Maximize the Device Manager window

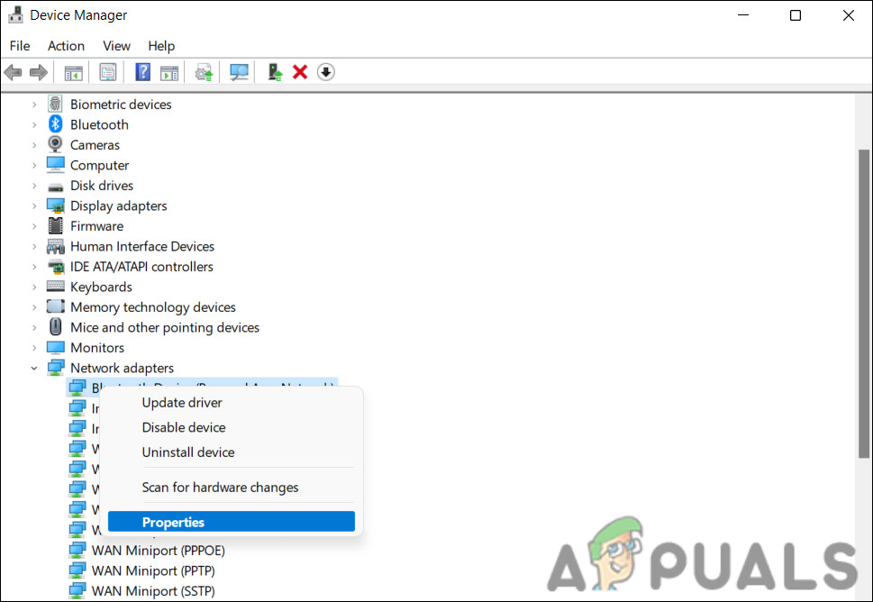(x=796, y=15)
